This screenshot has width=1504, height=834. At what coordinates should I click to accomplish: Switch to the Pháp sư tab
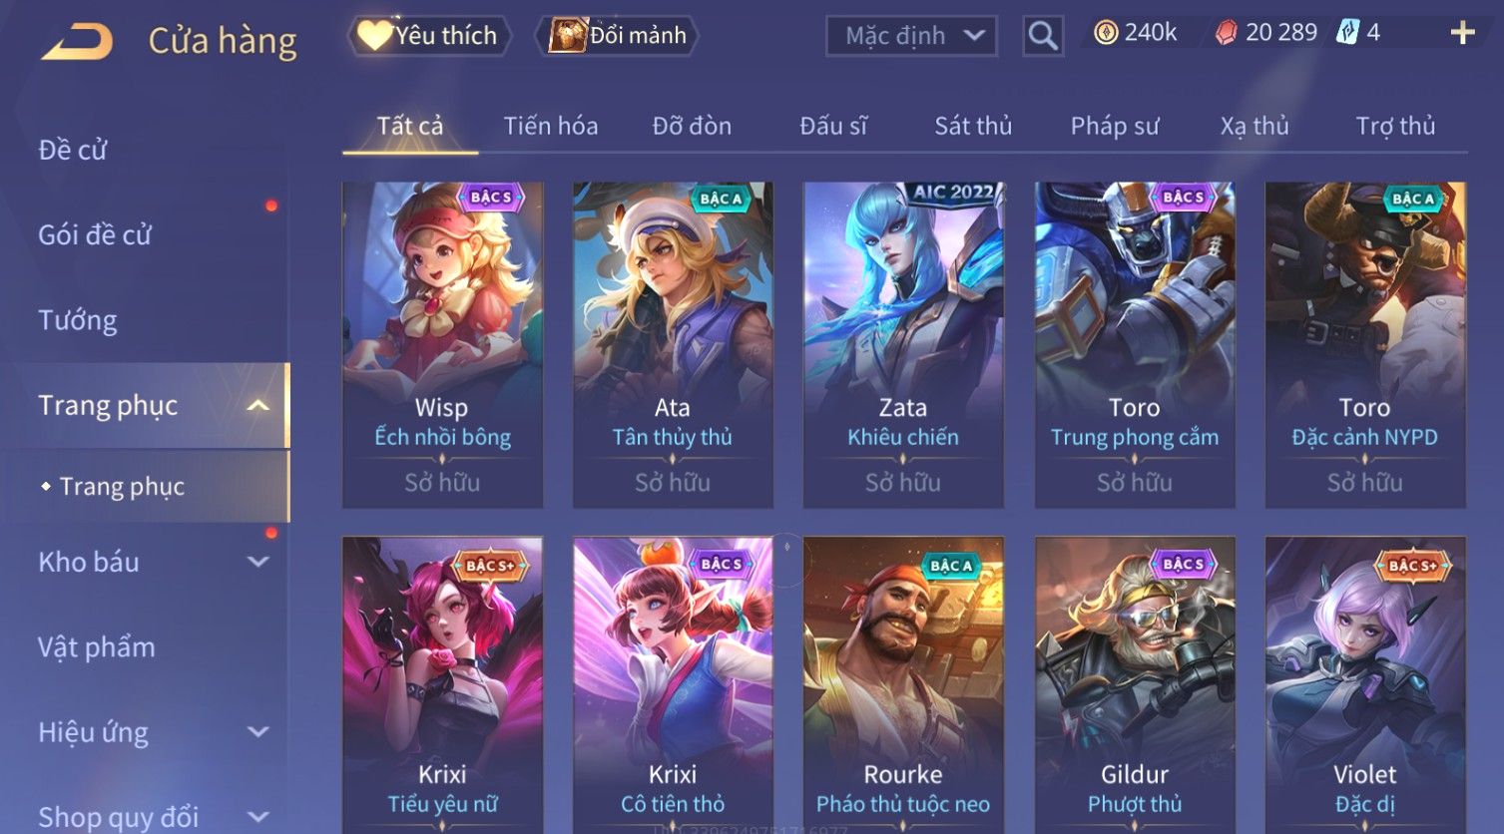click(1115, 126)
